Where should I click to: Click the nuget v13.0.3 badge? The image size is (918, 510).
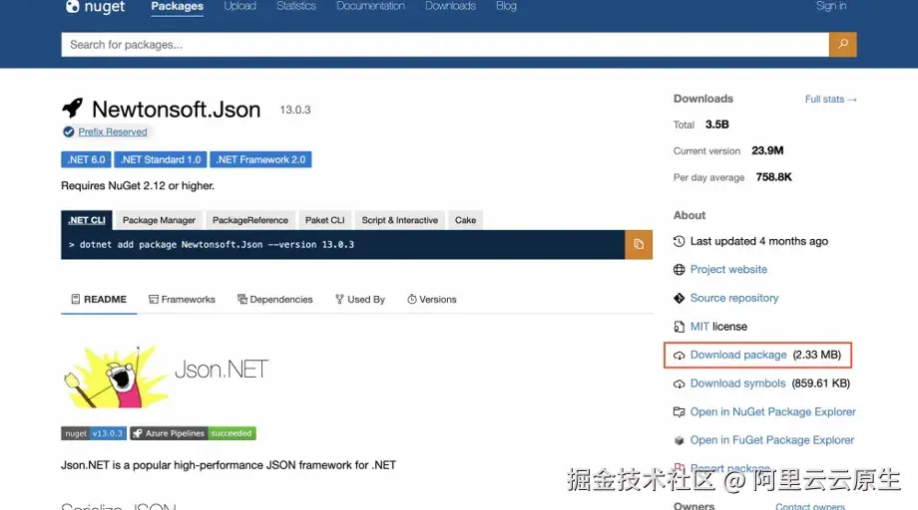93,433
